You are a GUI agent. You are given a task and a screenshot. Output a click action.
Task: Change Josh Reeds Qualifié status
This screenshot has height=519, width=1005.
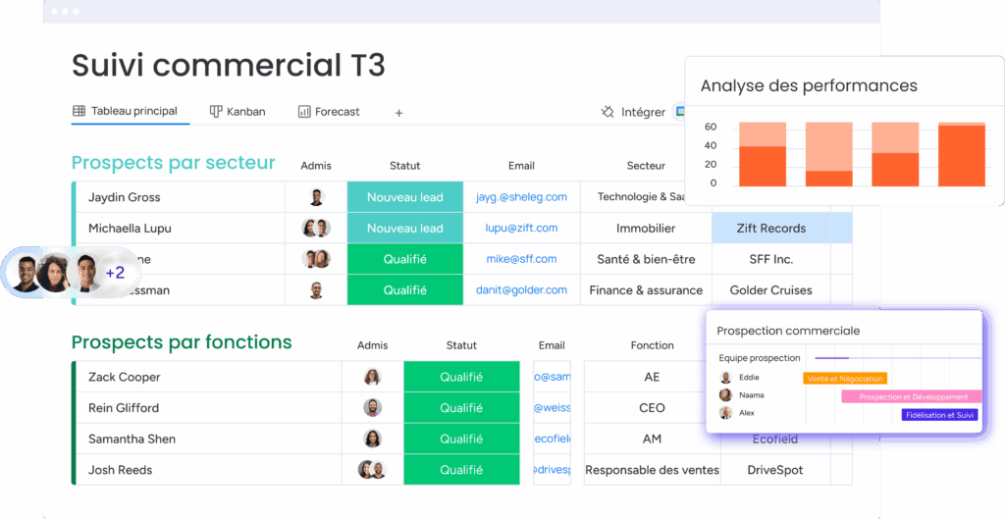click(461, 470)
